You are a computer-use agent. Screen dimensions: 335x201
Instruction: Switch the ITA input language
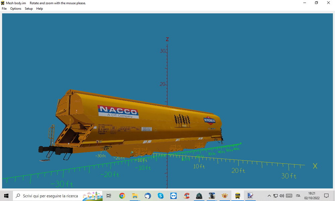(298, 196)
